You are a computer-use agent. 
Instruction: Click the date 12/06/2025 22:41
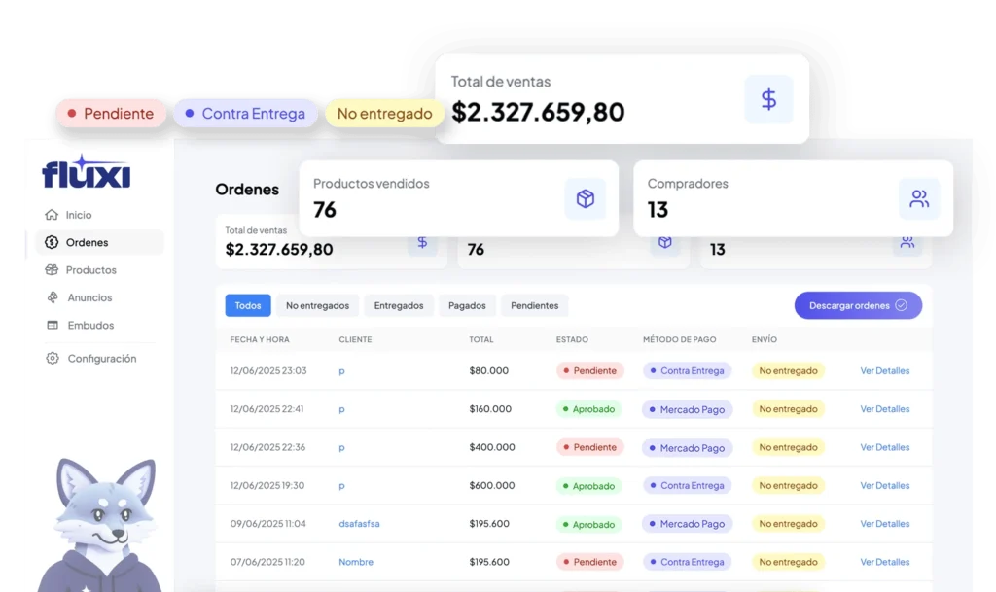click(x=267, y=408)
